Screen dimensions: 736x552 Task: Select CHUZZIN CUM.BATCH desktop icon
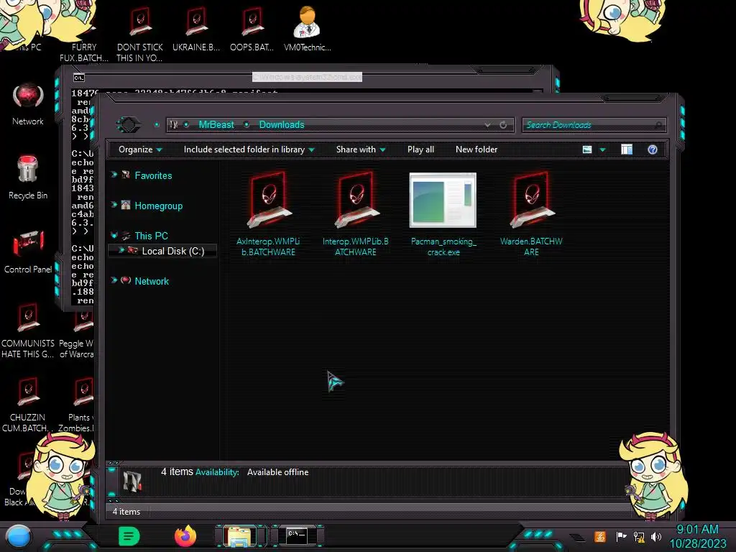tap(27, 405)
